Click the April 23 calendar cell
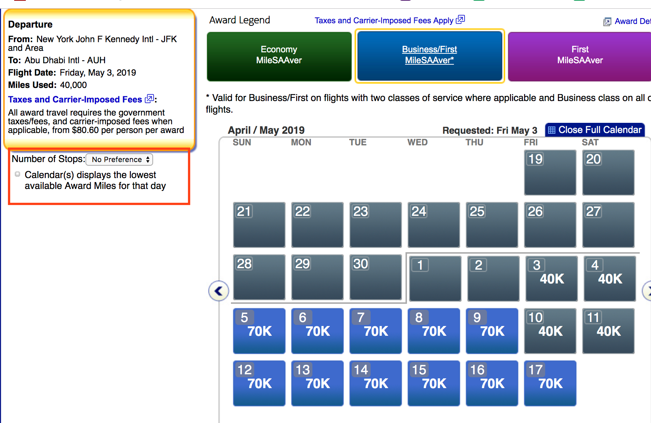651x423 pixels. click(376, 225)
